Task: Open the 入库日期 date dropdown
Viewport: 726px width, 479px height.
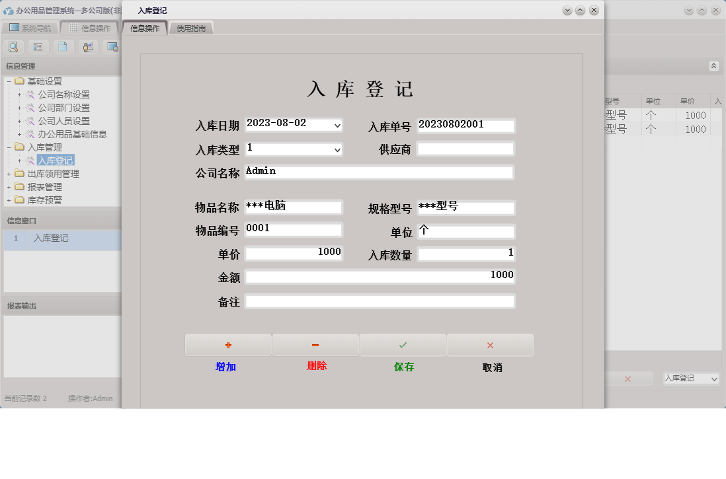Action: 337,125
